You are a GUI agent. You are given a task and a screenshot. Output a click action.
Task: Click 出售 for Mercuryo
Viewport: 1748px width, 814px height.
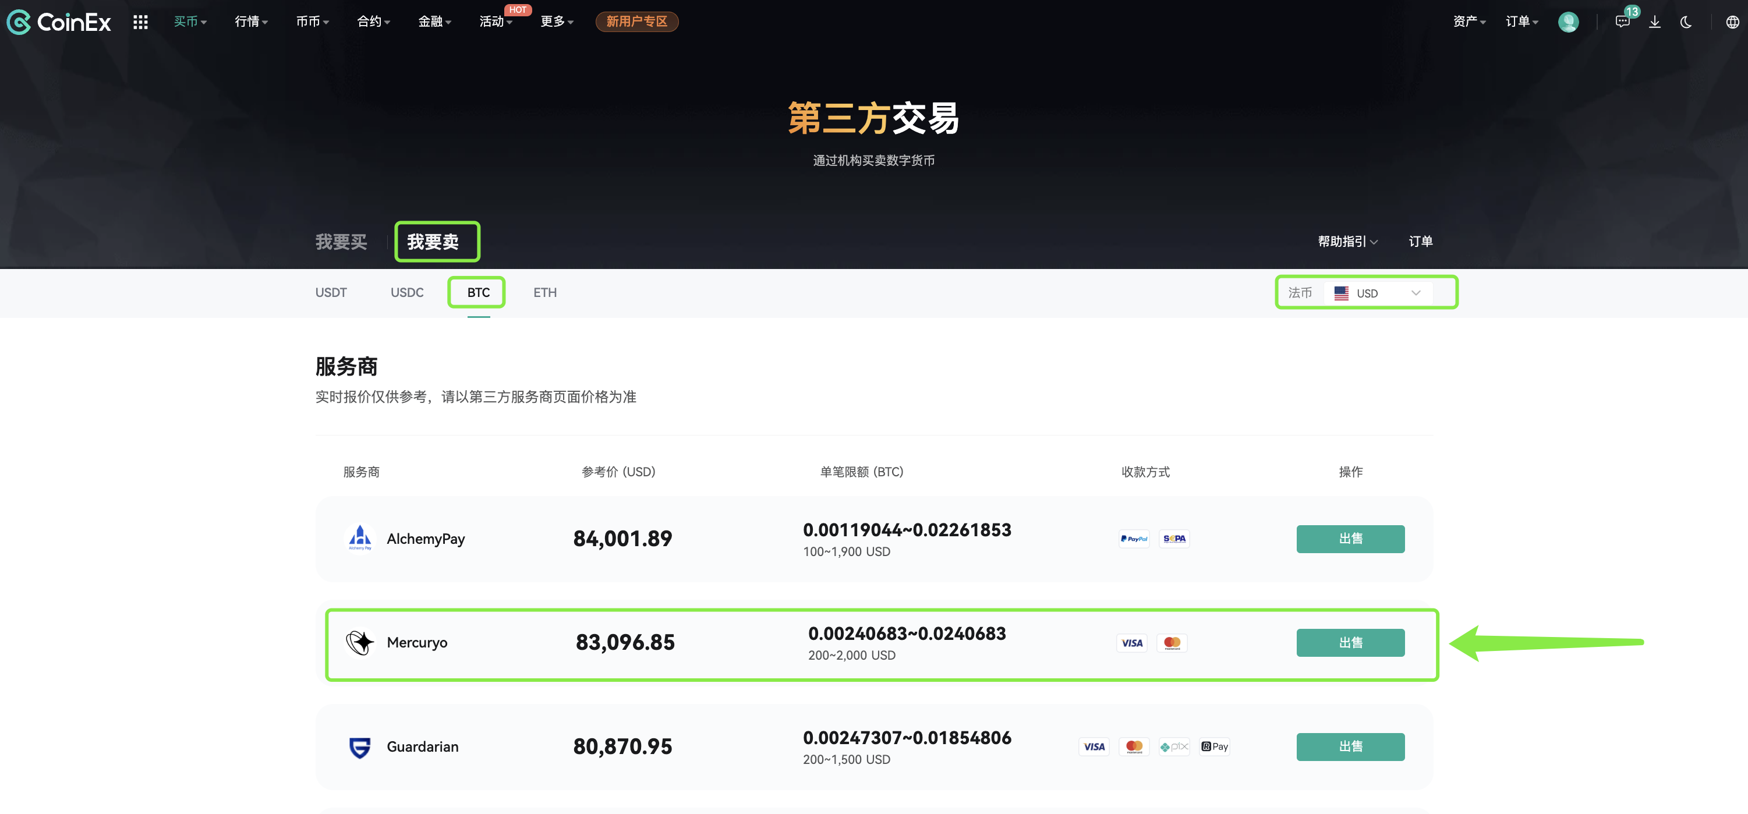[x=1350, y=642]
